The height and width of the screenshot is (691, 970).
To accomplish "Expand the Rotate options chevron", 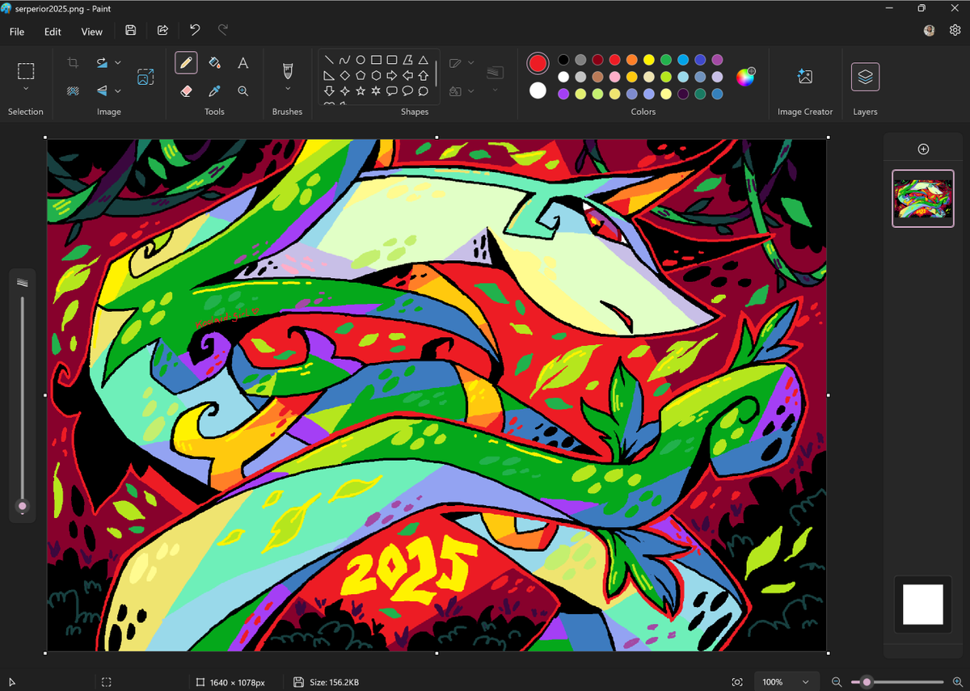I will (x=118, y=62).
